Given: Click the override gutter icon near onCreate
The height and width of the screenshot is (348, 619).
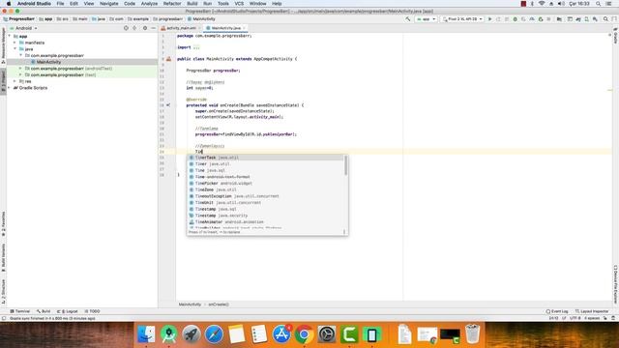Looking at the screenshot, I should (x=168, y=105).
